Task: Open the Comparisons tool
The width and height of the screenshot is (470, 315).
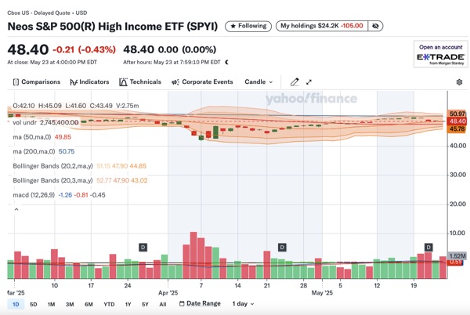Action: tap(37, 81)
